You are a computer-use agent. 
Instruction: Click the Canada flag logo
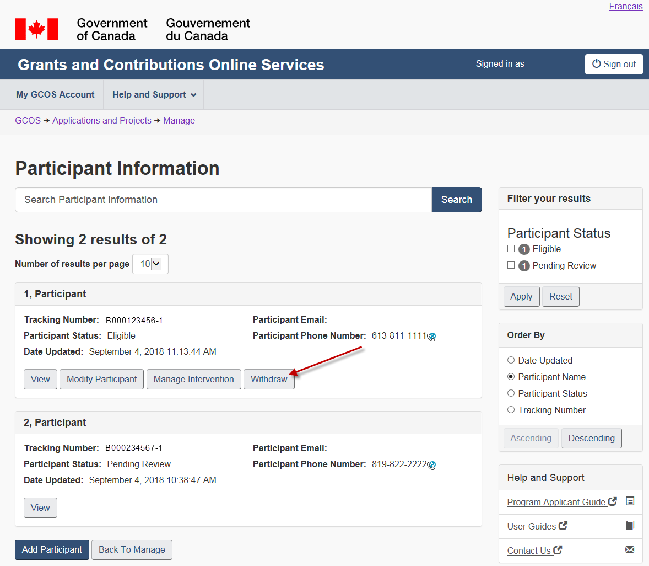[36, 29]
